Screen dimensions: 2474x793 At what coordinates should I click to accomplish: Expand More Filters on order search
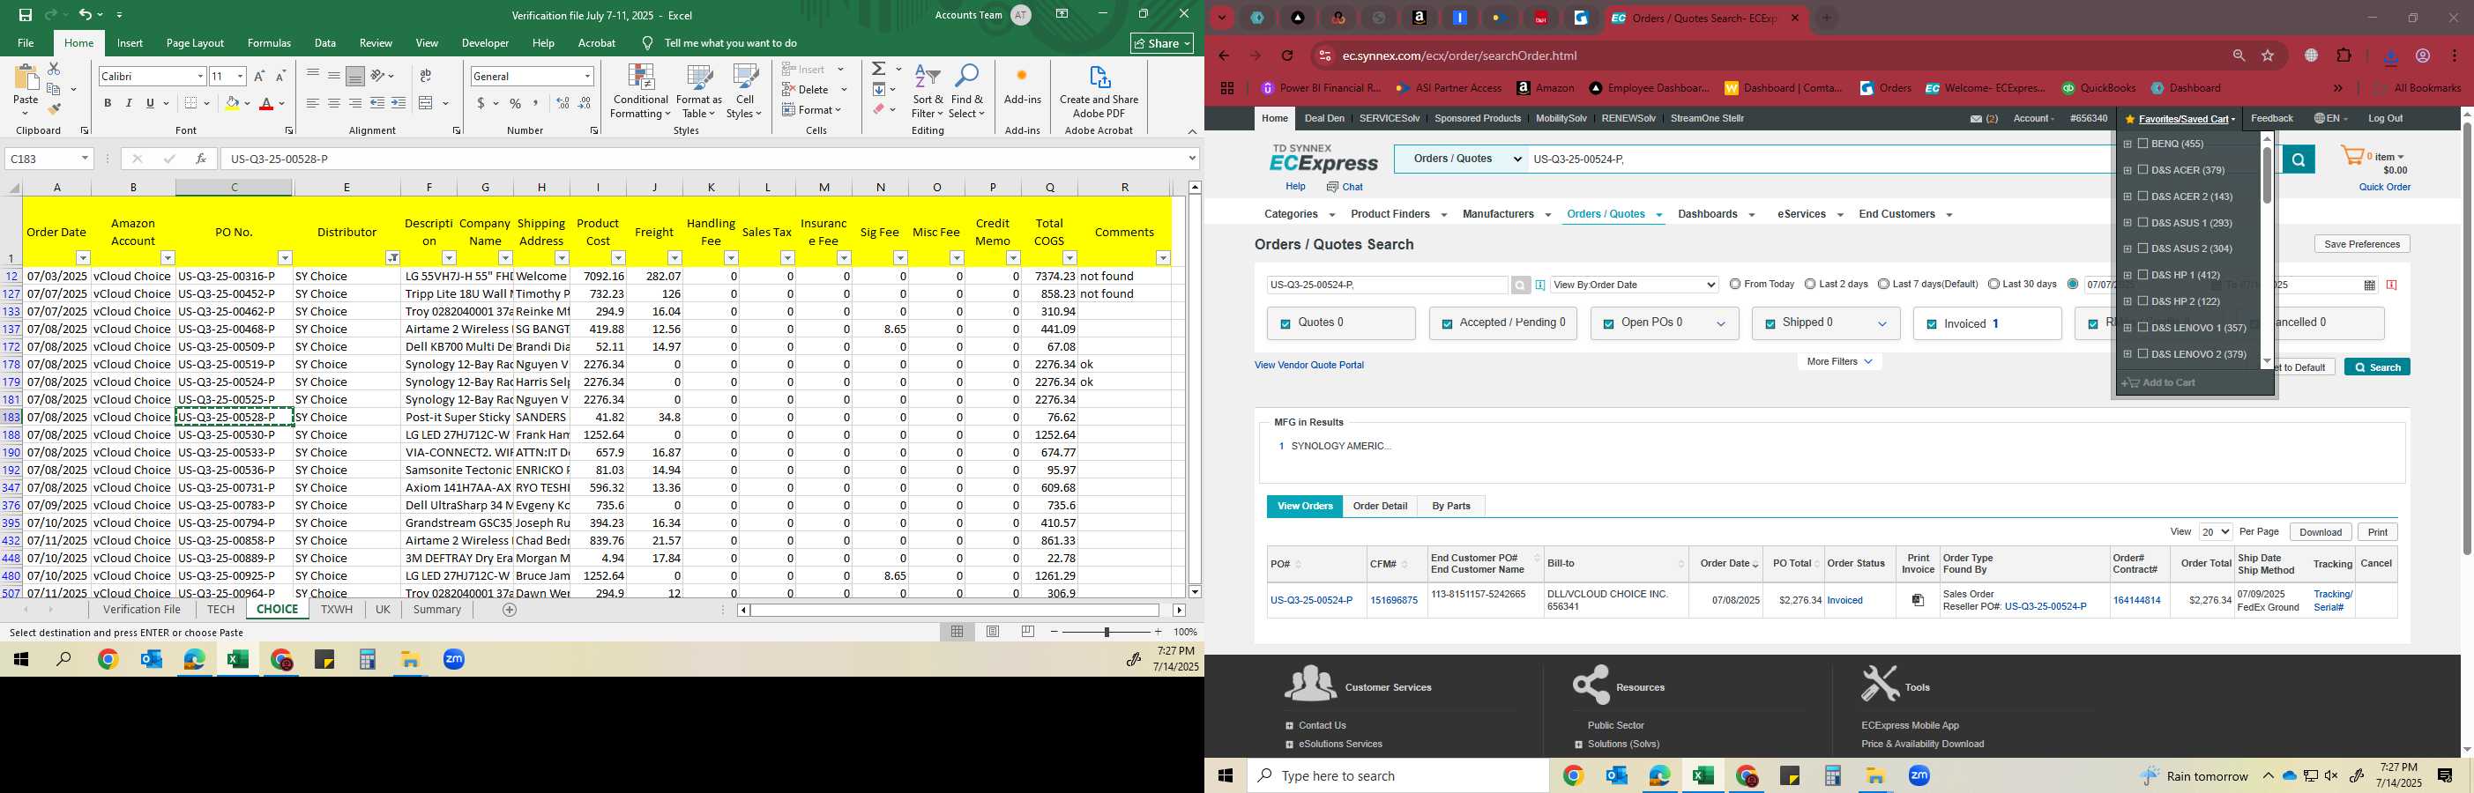coord(1839,362)
